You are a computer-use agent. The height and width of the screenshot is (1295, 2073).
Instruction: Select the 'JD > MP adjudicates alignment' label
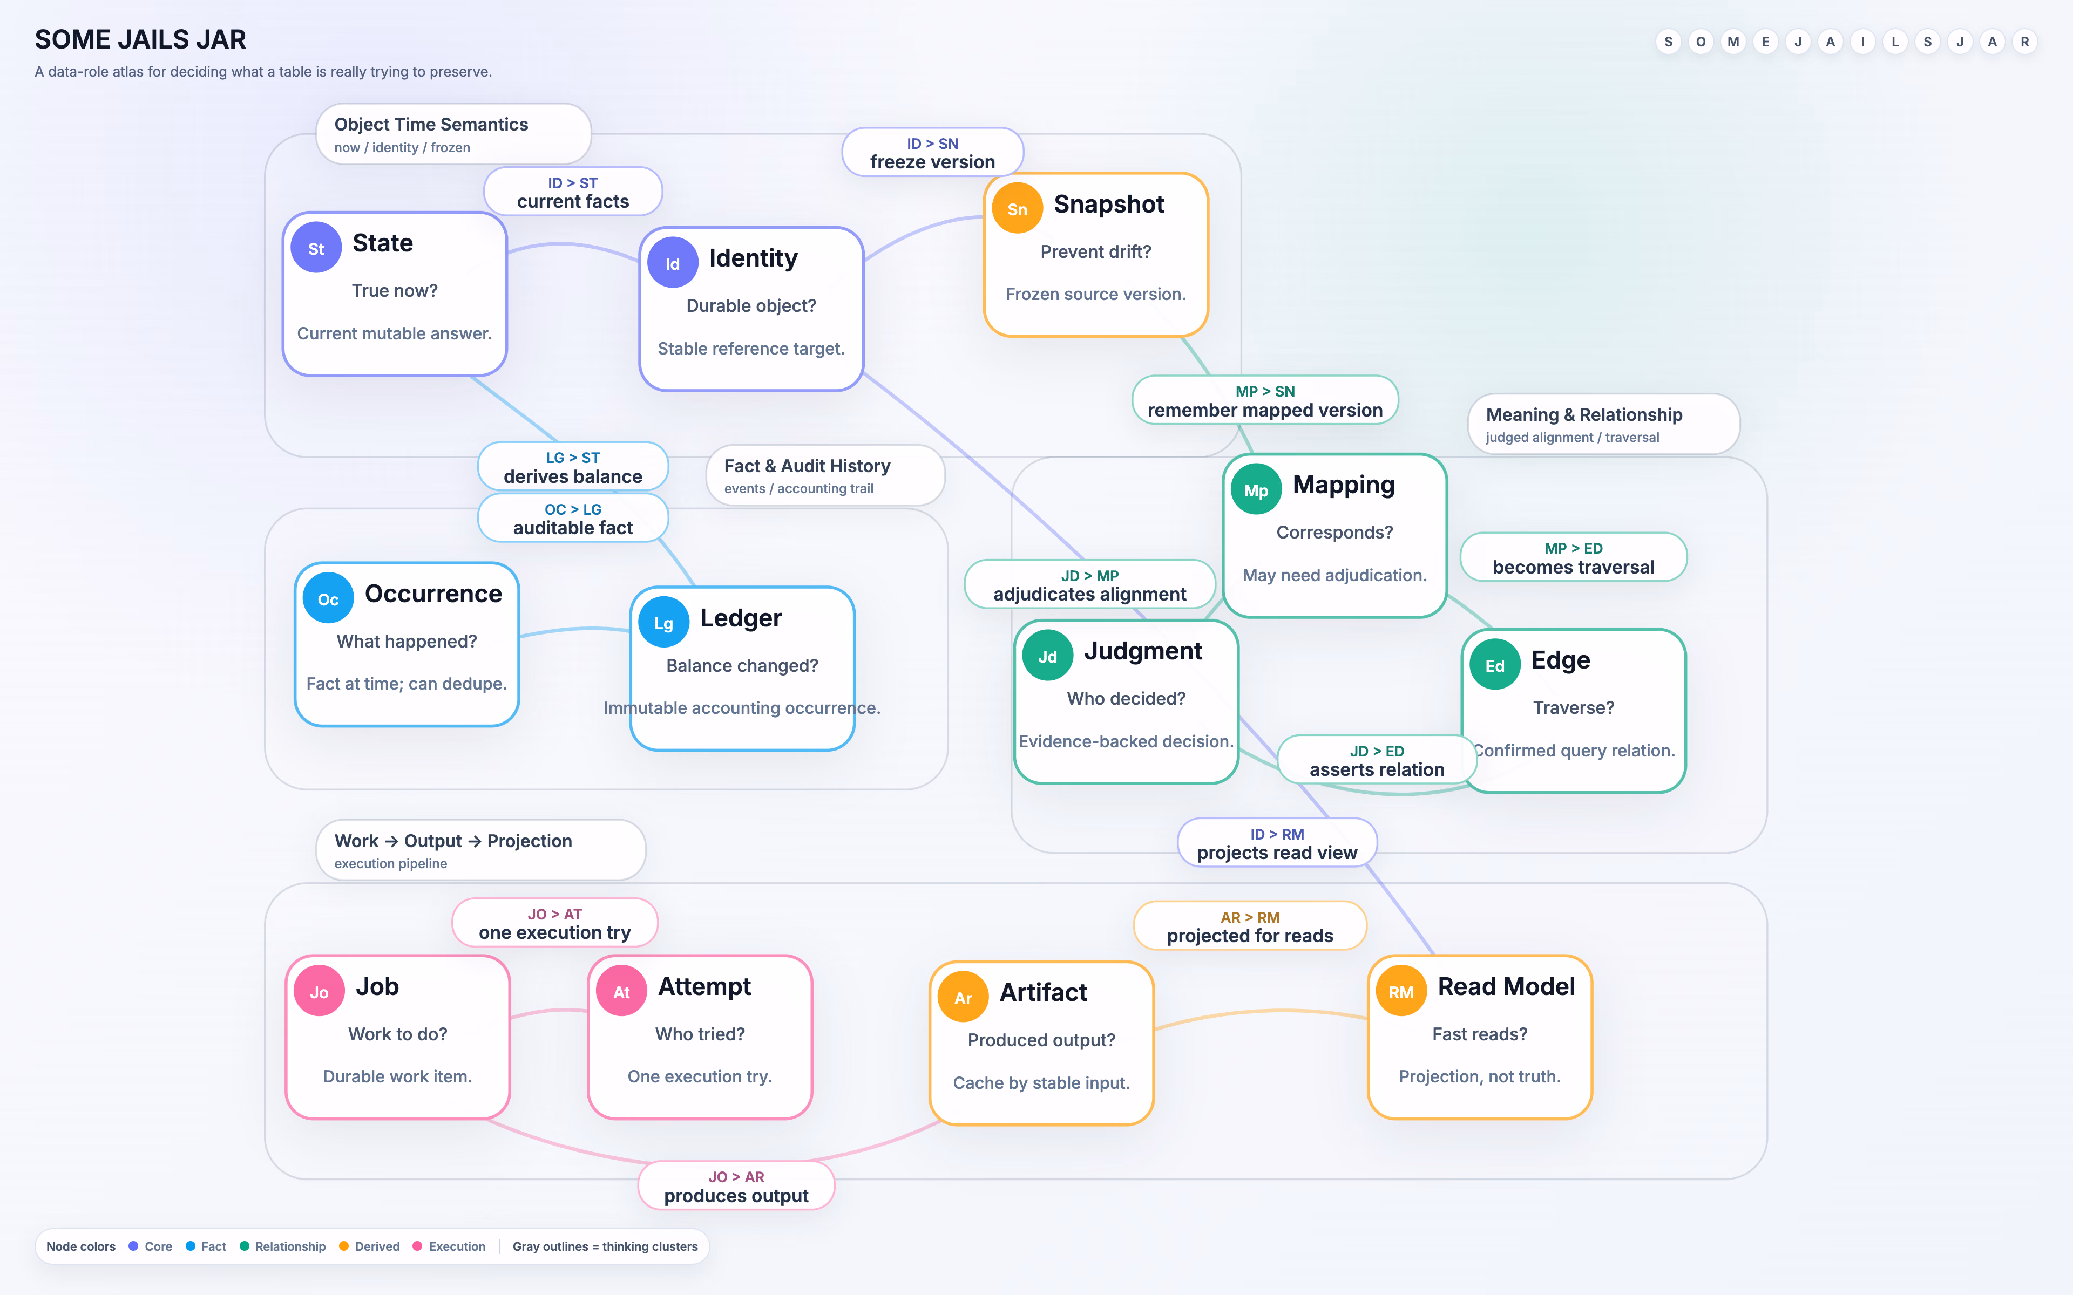[1089, 584]
